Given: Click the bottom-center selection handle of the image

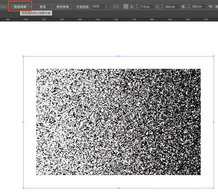Looking at the screenshot, I should pos(118,188).
